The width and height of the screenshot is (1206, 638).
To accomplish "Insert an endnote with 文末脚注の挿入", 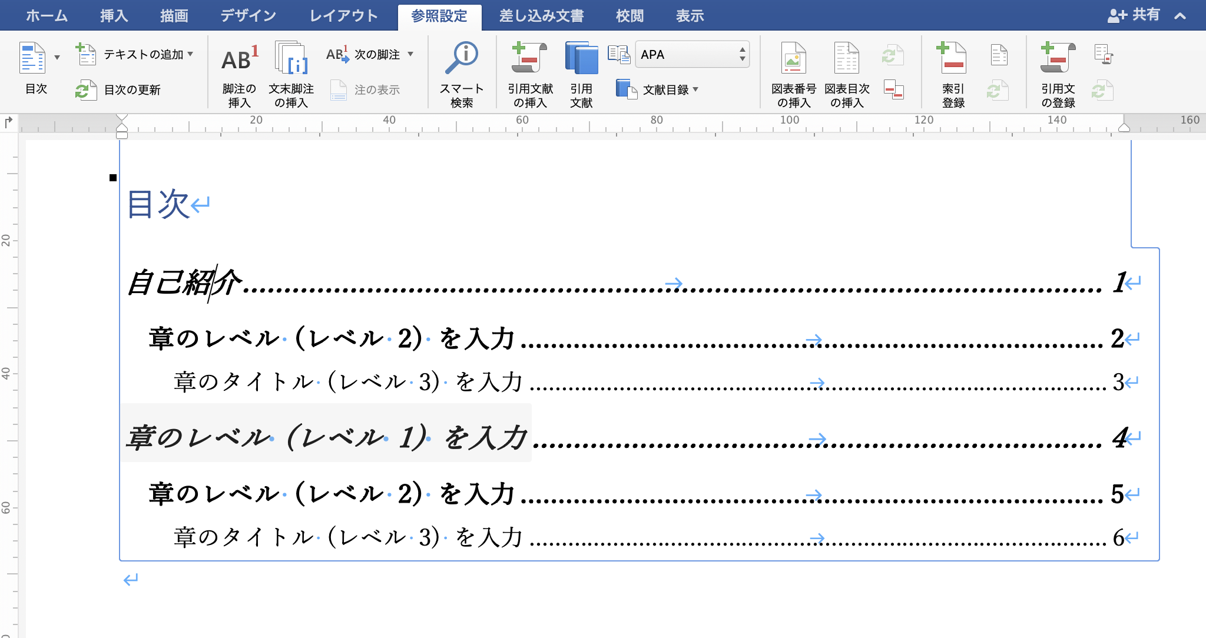I will 291,74.
